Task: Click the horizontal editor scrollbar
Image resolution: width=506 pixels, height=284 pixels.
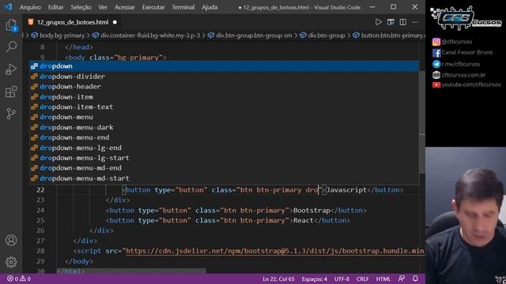Action: (131, 271)
